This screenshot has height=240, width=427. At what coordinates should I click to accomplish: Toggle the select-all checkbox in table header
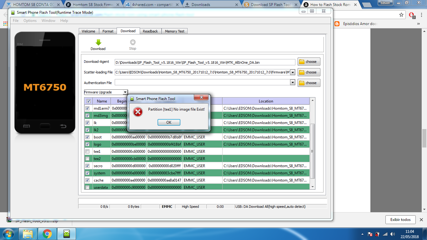88,101
